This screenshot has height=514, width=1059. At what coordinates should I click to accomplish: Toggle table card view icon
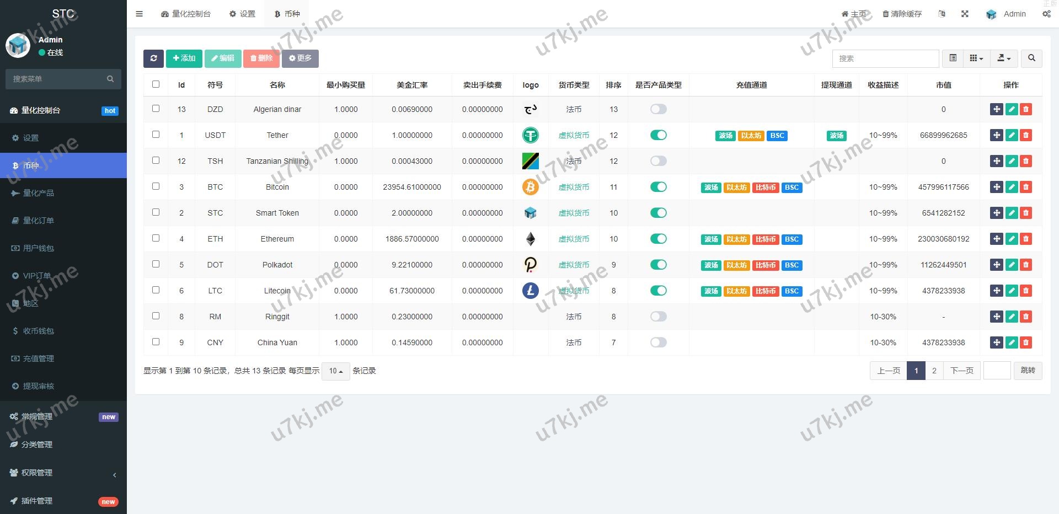point(953,58)
